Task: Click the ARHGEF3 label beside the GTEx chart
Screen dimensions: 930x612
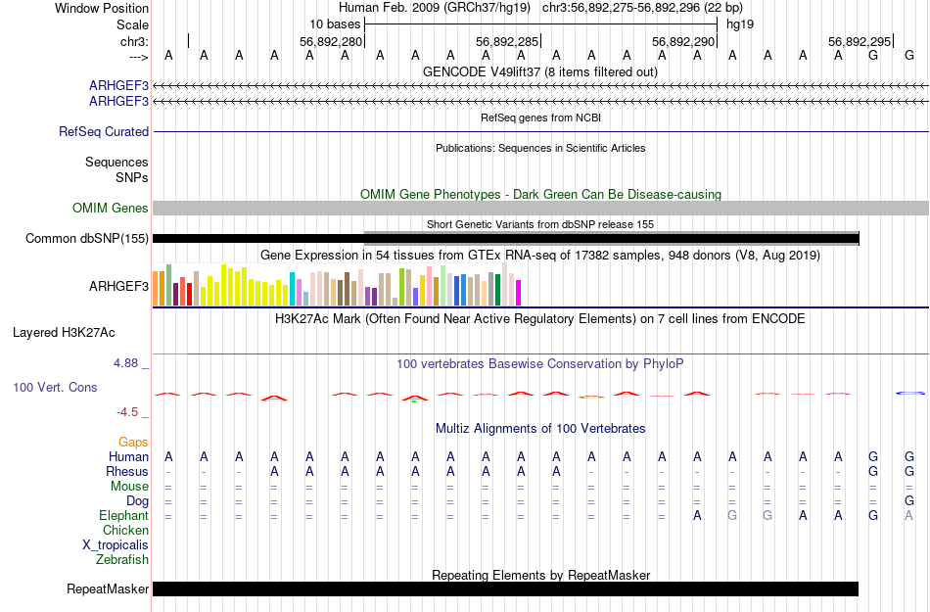Action: pos(118,287)
